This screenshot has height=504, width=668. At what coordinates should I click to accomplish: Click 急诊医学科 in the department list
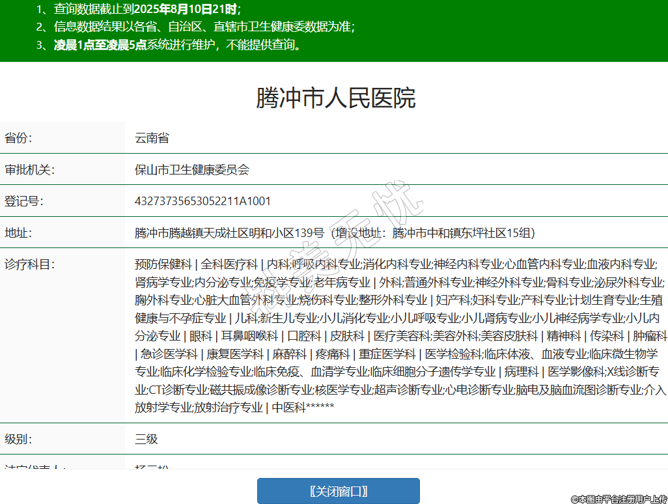(169, 354)
